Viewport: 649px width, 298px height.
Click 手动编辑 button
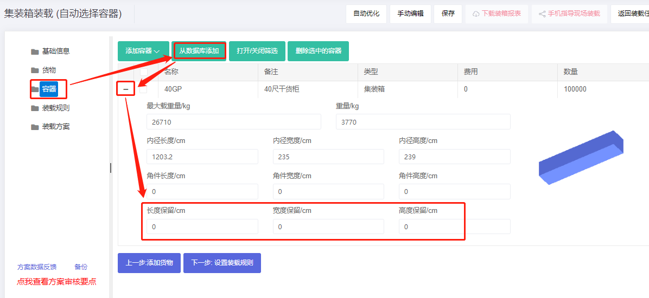pyautogui.click(x=411, y=14)
